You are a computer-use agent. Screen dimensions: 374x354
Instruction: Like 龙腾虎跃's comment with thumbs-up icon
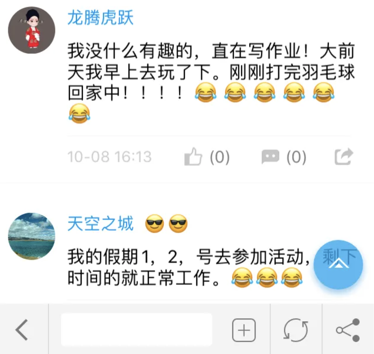pyautogui.click(x=193, y=157)
